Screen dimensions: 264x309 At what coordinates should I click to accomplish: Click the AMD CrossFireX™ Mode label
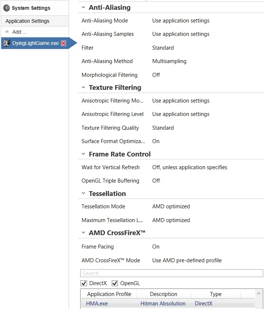111,260
